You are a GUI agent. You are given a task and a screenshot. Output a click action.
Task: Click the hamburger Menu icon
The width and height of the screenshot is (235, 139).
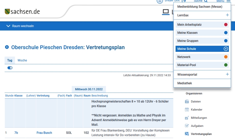tap(228, 1)
